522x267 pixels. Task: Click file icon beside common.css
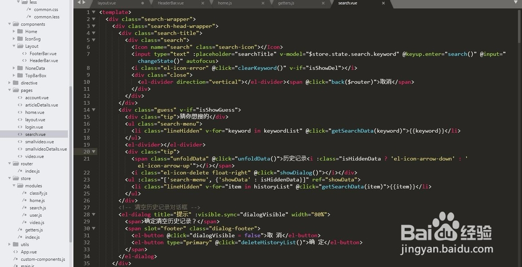coord(29,9)
